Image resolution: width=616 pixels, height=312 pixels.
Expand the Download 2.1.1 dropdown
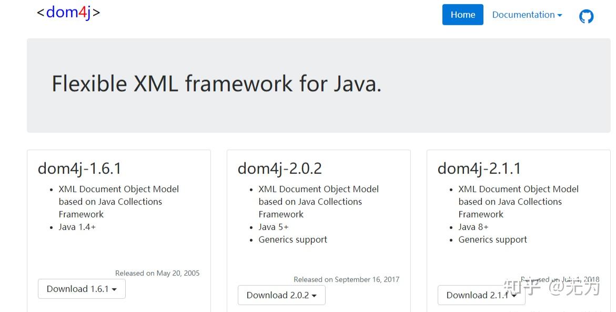(481, 295)
